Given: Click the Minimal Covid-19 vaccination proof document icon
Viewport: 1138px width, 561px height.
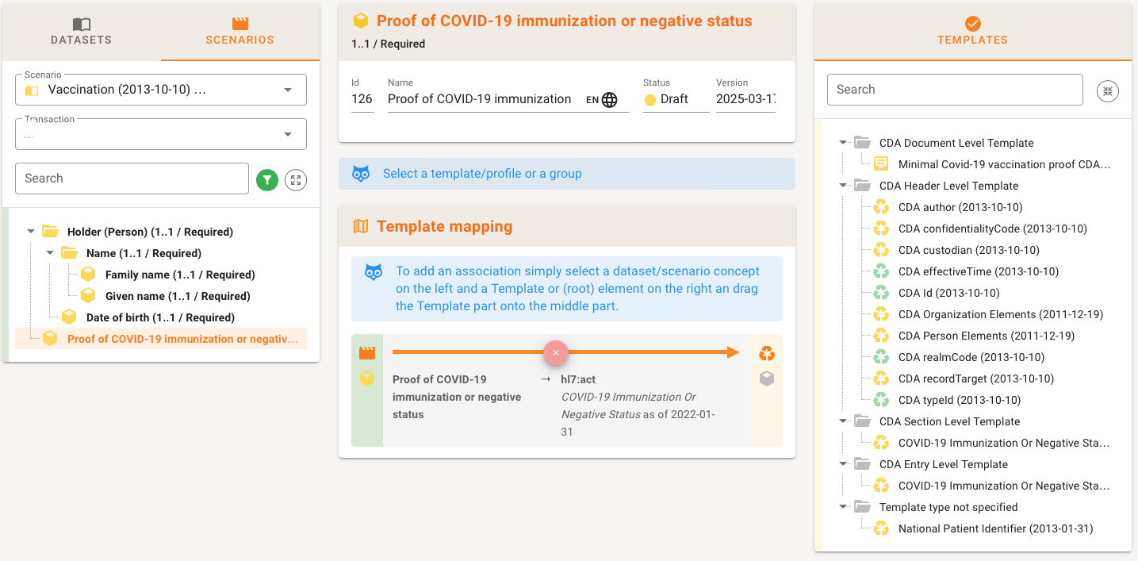Looking at the screenshot, I should tap(881, 164).
